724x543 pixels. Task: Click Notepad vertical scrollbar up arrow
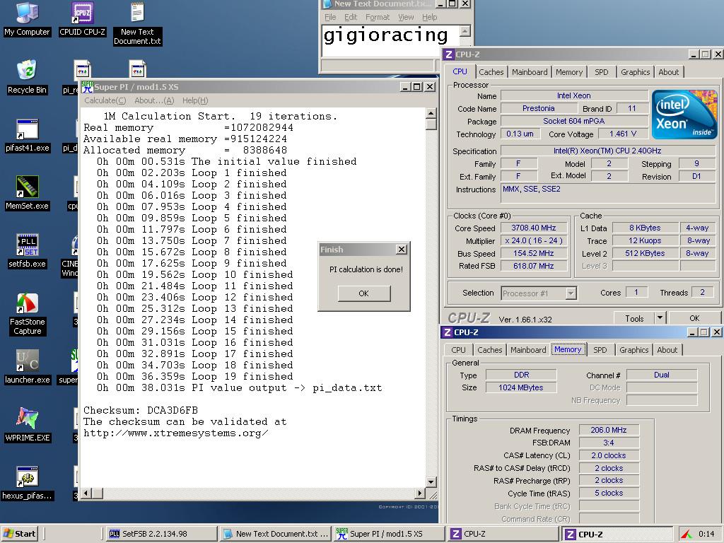(465, 31)
